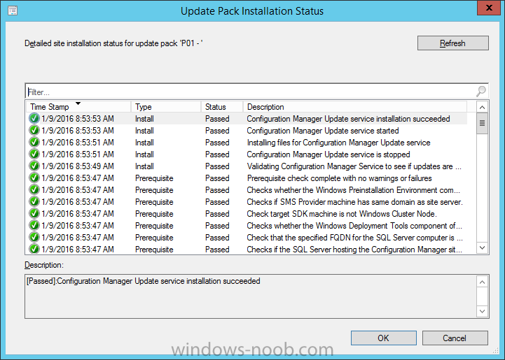
Task: Confirm dialog with OK button
Action: tap(384, 338)
